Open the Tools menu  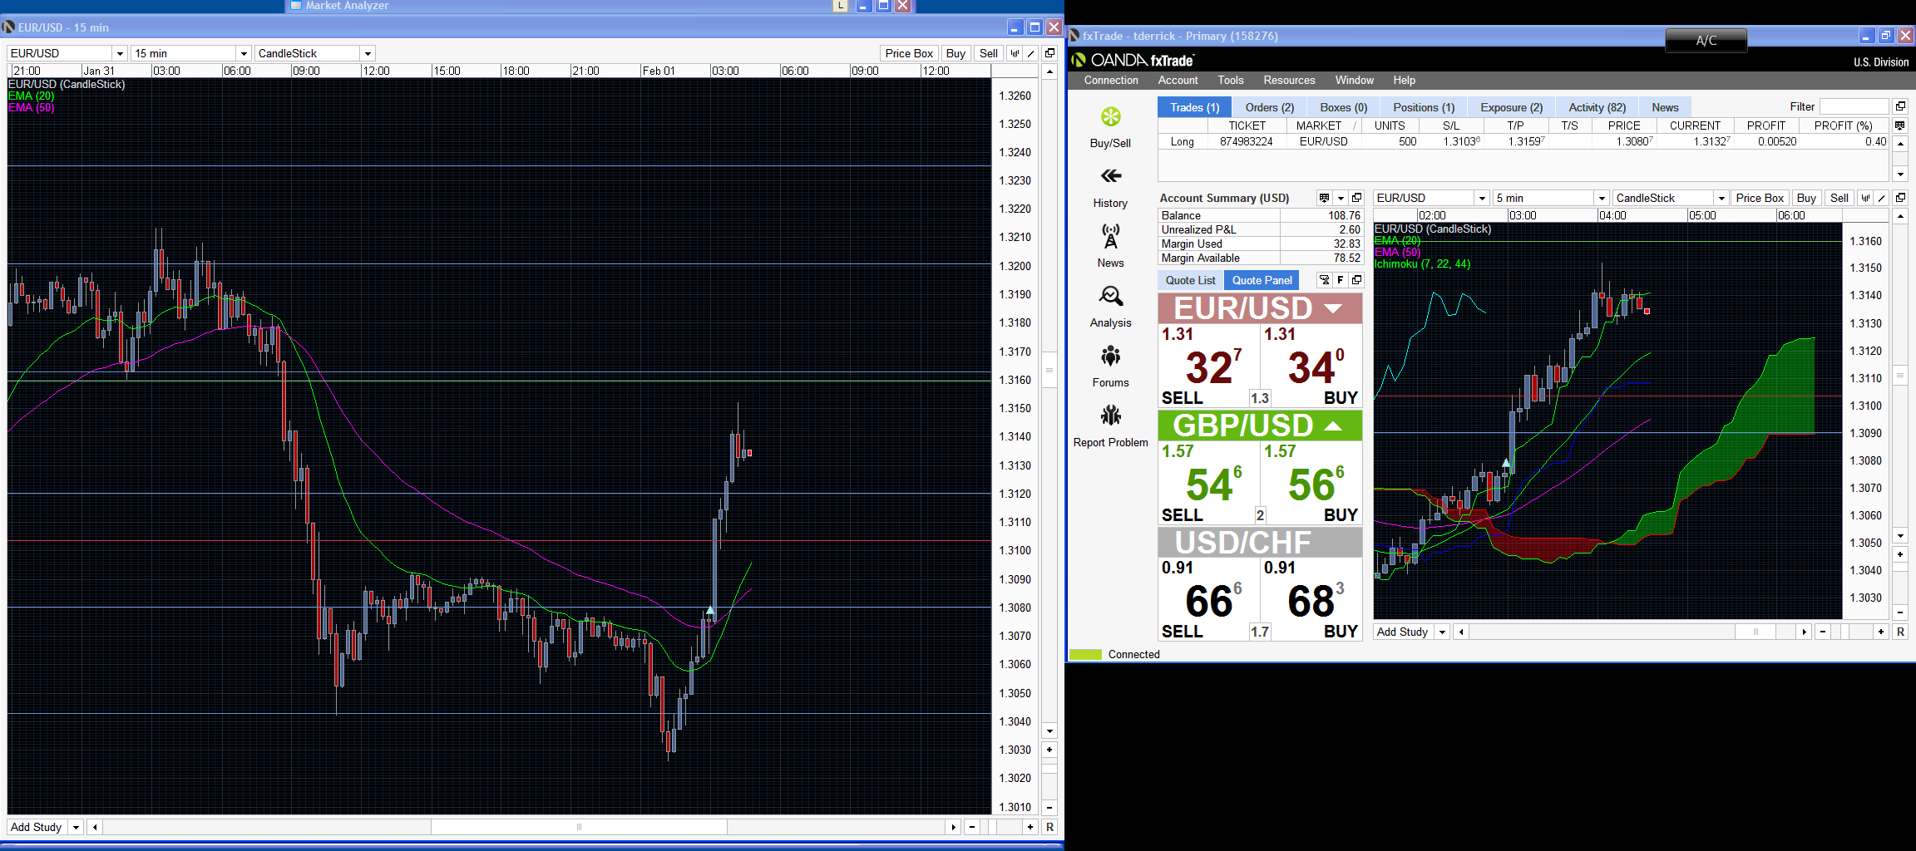1231,80
